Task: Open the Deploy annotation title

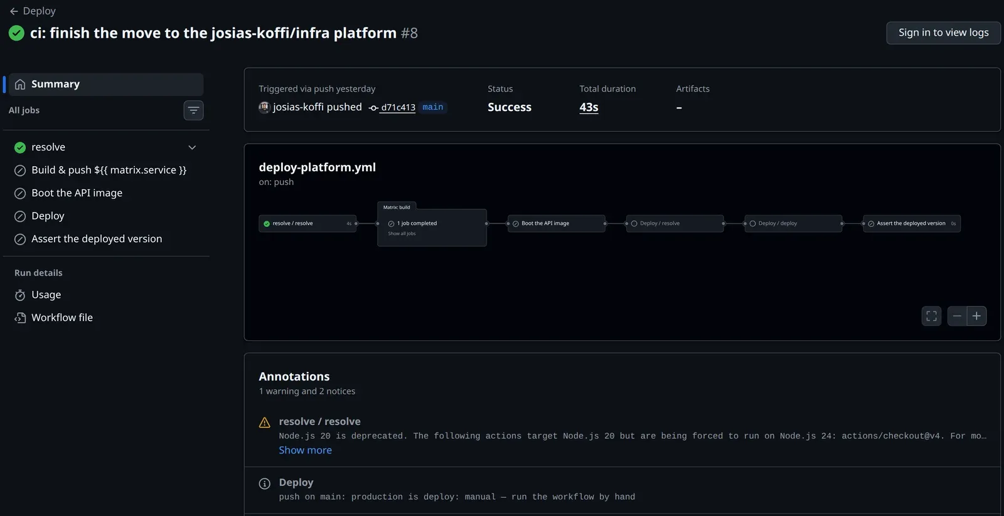Action: pyautogui.click(x=296, y=482)
